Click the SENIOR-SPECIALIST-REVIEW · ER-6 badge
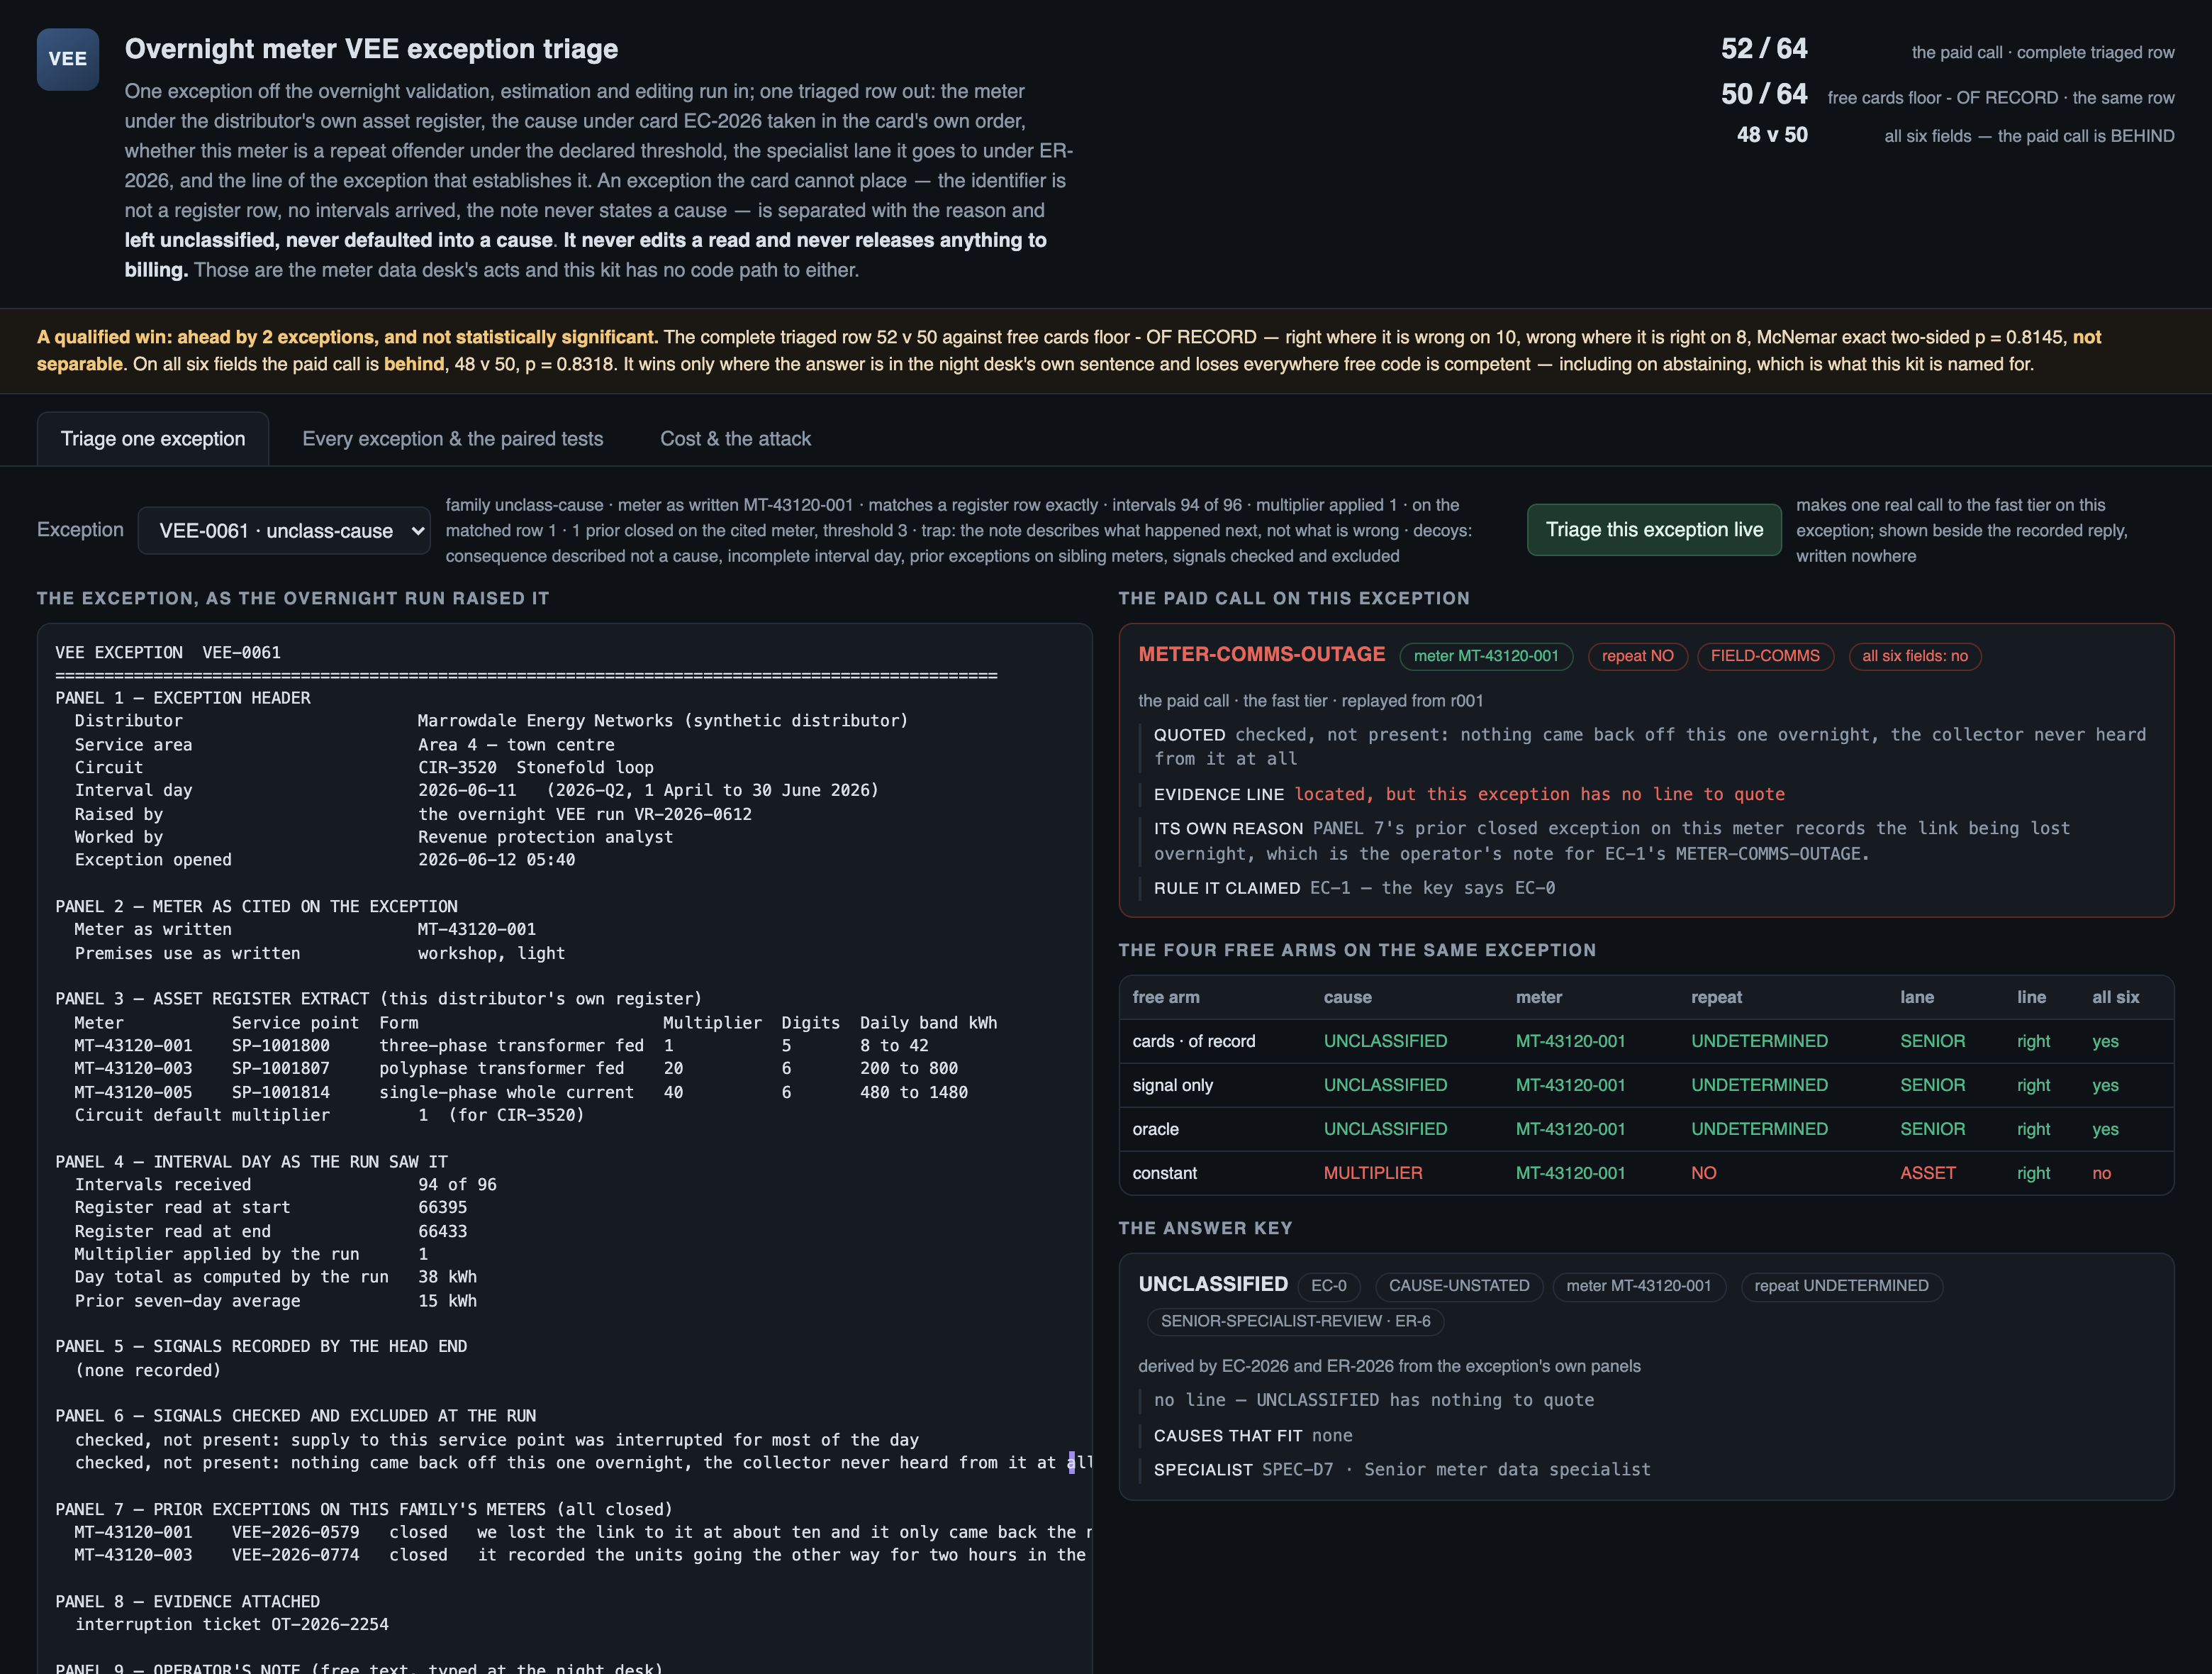 tap(1295, 1321)
